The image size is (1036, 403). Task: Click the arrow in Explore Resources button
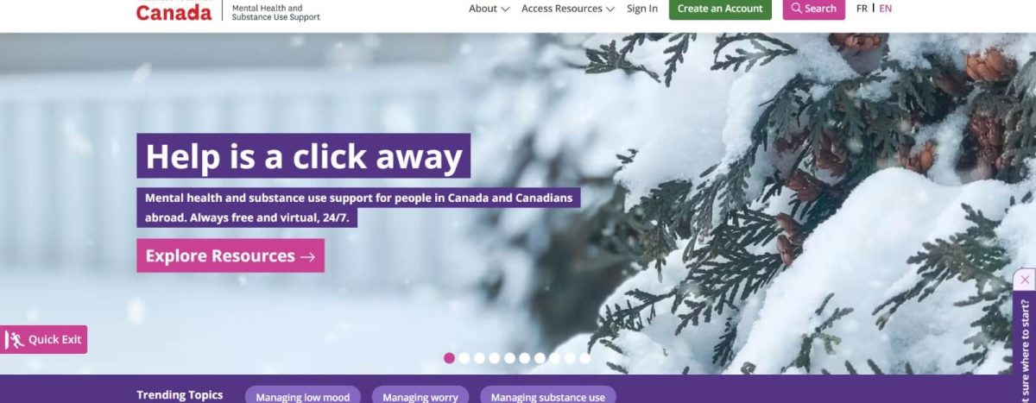tap(307, 256)
